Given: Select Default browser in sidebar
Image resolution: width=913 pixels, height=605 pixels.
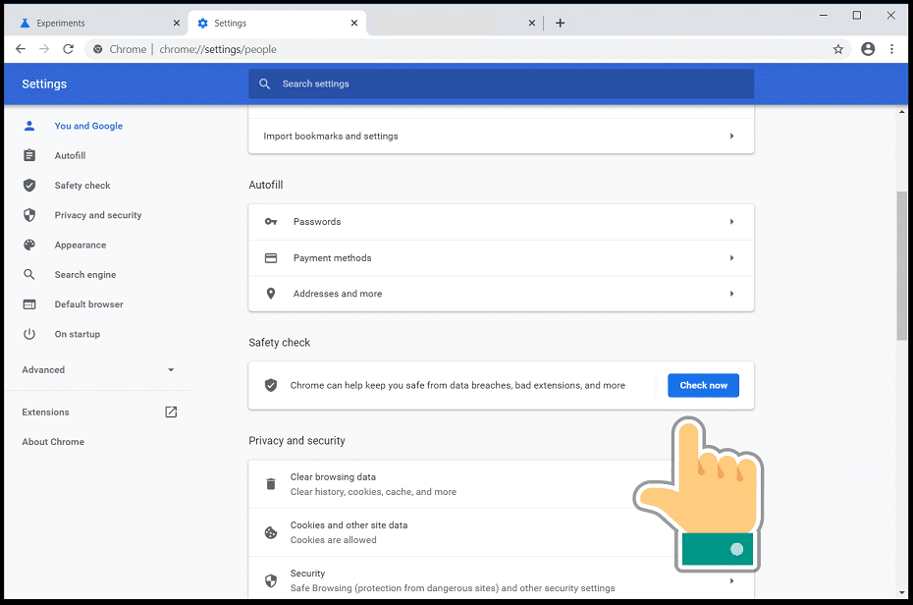Looking at the screenshot, I should pyautogui.click(x=88, y=303).
